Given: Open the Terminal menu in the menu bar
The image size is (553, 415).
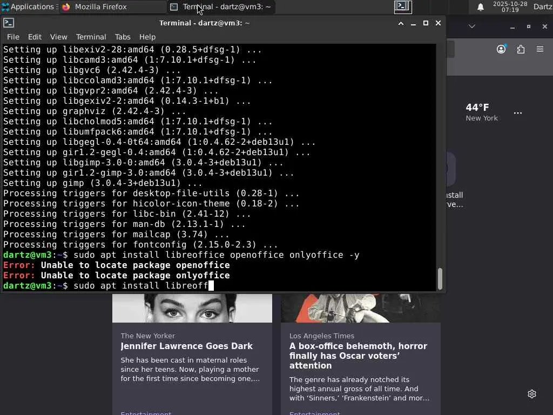Looking at the screenshot, I should (91, 37).
